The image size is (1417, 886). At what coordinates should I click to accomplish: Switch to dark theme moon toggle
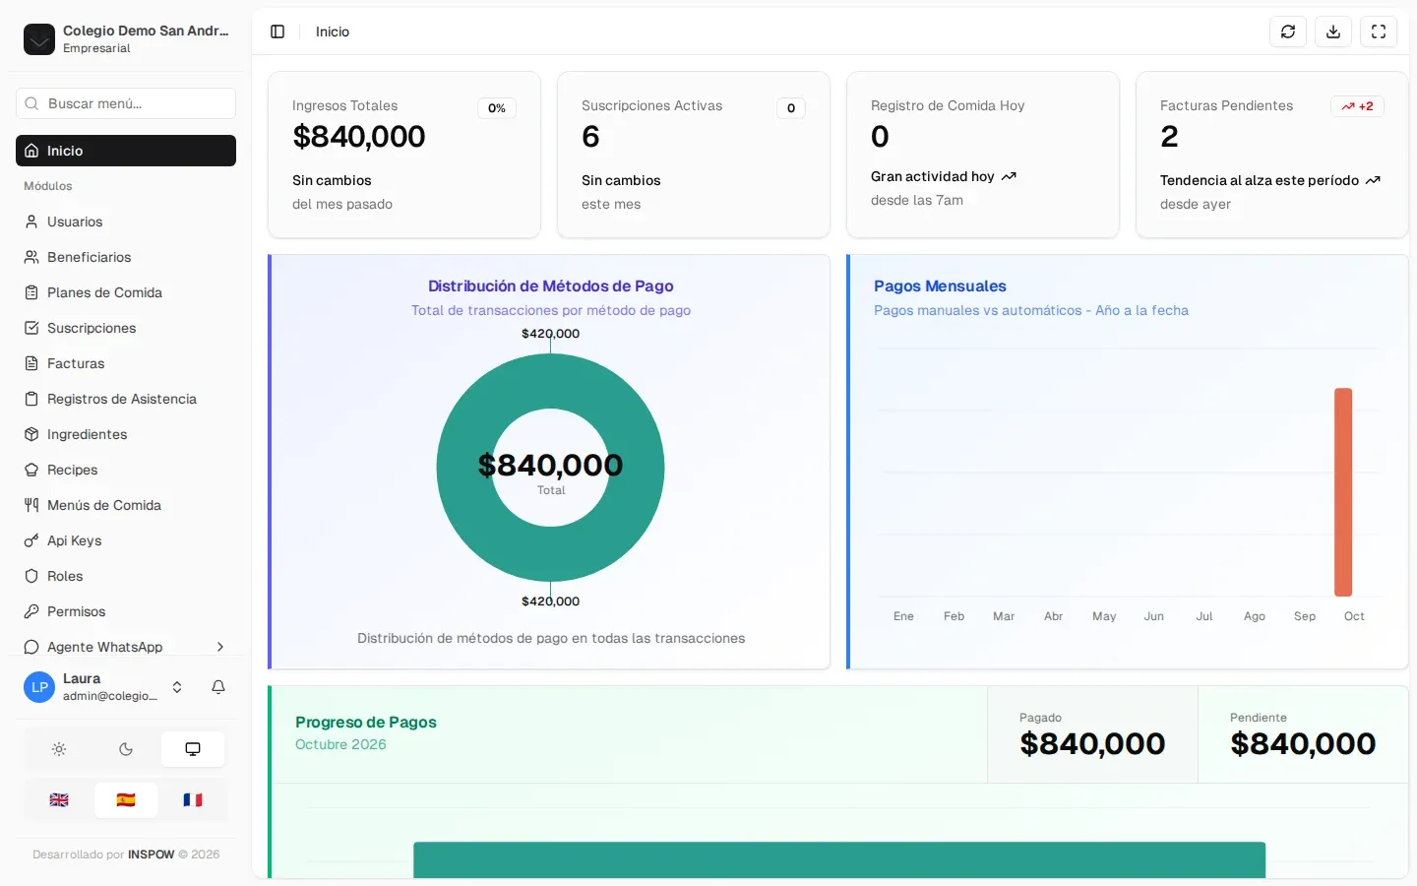tap(126, 749)
